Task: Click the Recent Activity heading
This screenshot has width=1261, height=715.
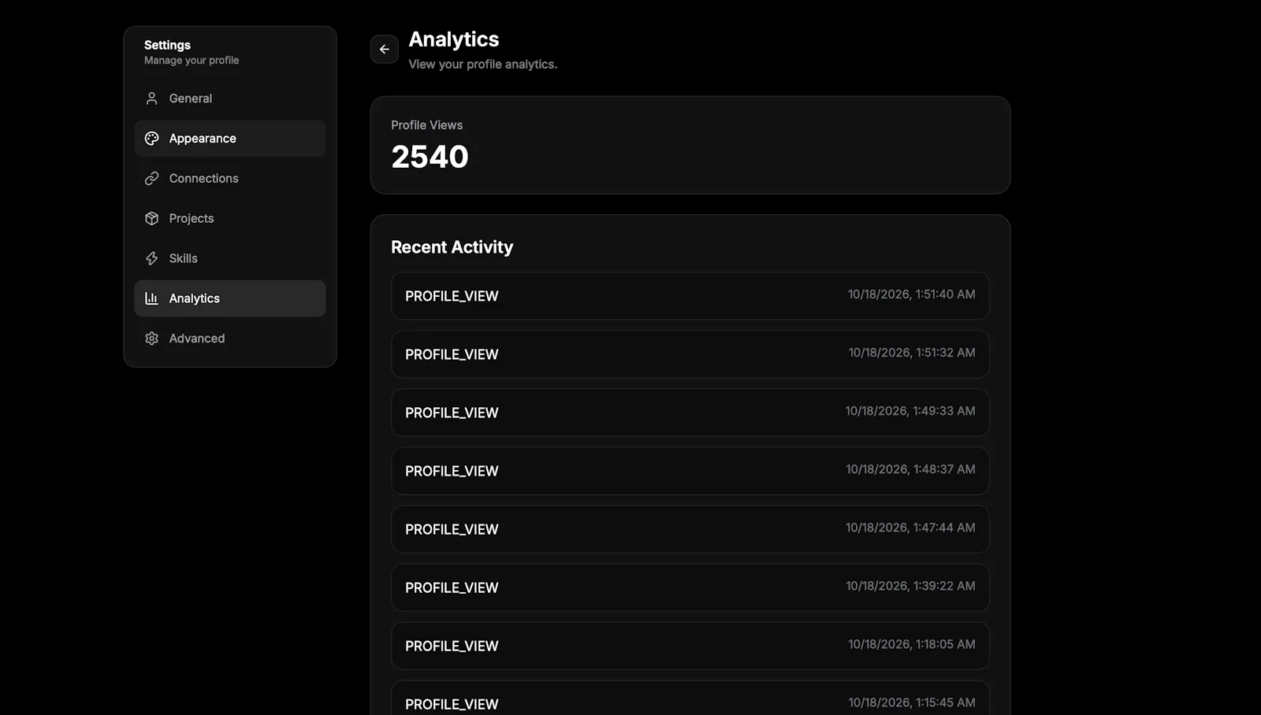Action: tap(452, 247)
